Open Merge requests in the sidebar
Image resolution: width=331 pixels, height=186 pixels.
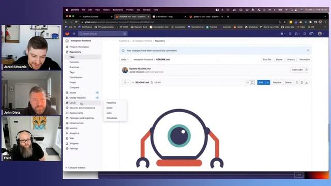(78, 98)
